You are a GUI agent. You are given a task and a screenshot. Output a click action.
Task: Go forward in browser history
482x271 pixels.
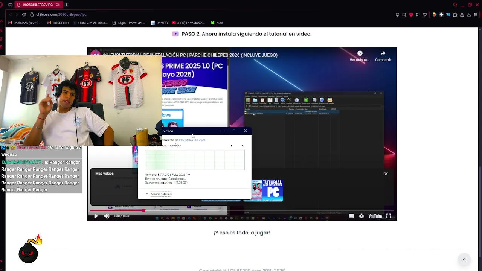[x=17, y=14]
